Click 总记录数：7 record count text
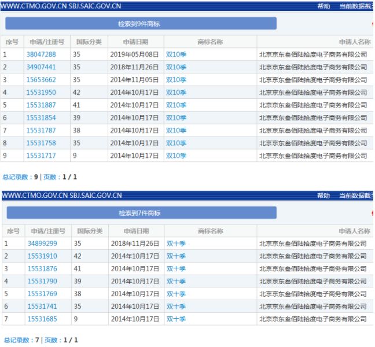The width and height of the screenshot is (375, 347). click(21, 340)
